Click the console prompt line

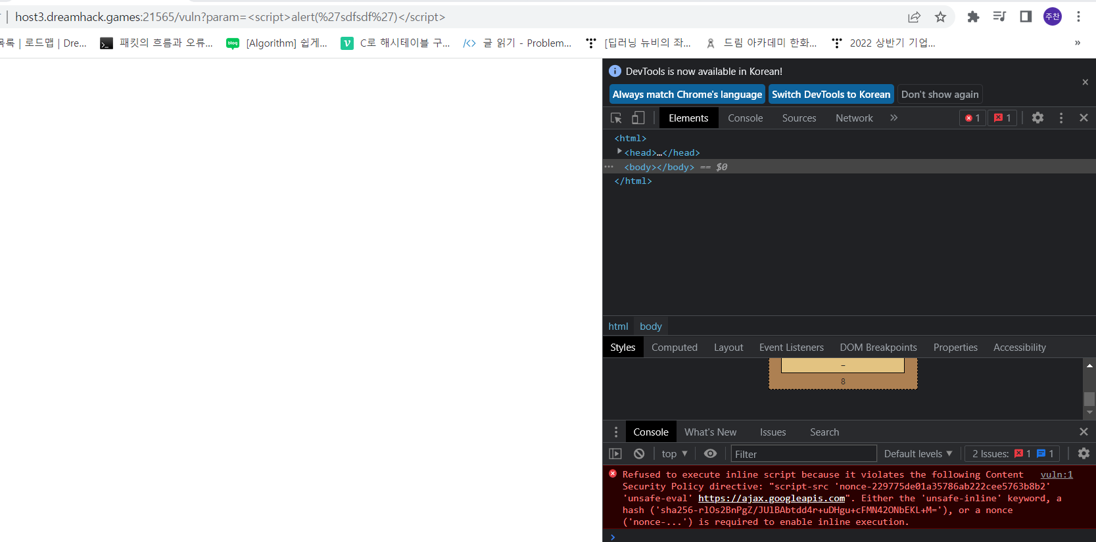[x=849, y=536]
